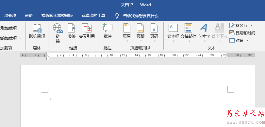Expand the 页眉 dropdown arrow
Screen dimensions: 265x127
coord(127,41)
